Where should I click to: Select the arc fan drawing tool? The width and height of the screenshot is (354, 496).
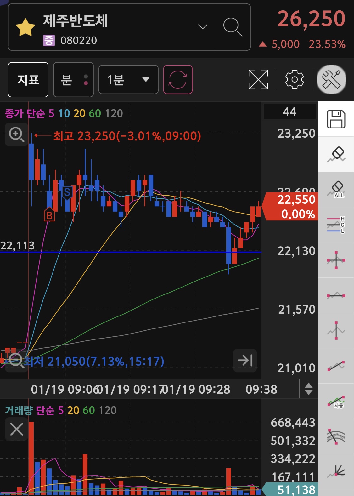[336, 436]
